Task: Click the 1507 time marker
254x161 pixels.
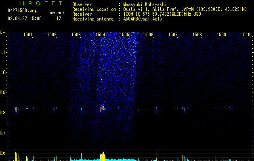Action: click(173, 35)
